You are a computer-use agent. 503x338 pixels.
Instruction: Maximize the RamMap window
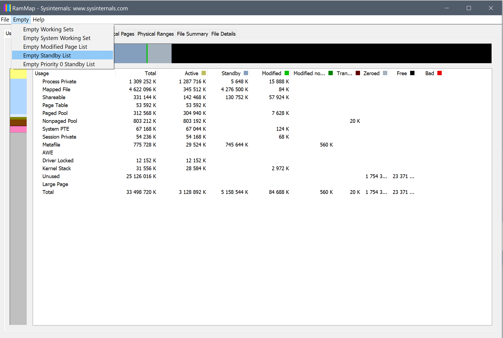point(469,8)
